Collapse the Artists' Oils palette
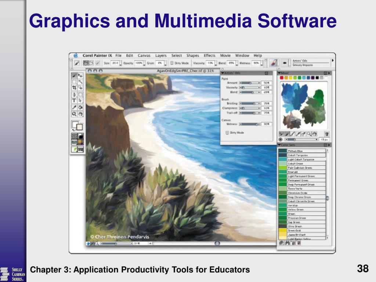 click(223, 73)
